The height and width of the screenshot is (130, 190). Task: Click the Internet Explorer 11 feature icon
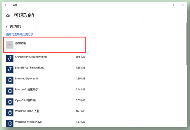[x=10, y=80]
